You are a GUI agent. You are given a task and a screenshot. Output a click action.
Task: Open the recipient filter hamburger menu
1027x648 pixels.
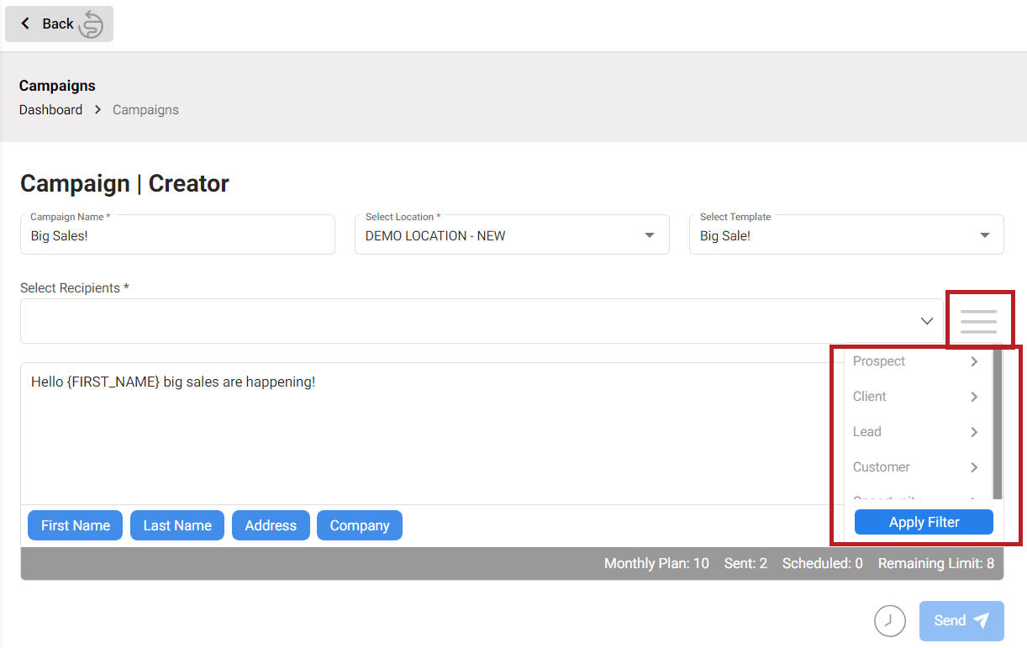point(980,319)
